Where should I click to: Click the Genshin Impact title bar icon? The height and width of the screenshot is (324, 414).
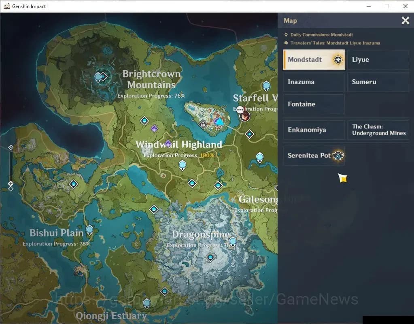pyautogui.click(x=6, y=6)
